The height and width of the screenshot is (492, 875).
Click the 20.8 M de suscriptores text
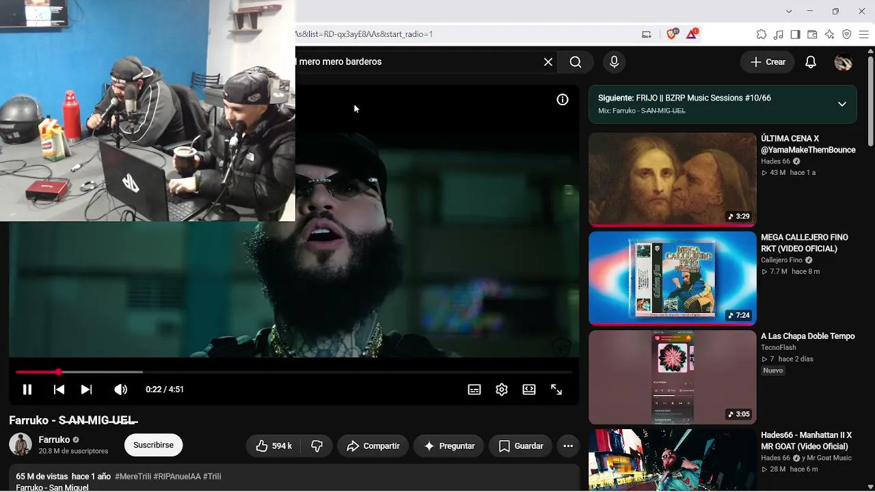pos(74,452)
